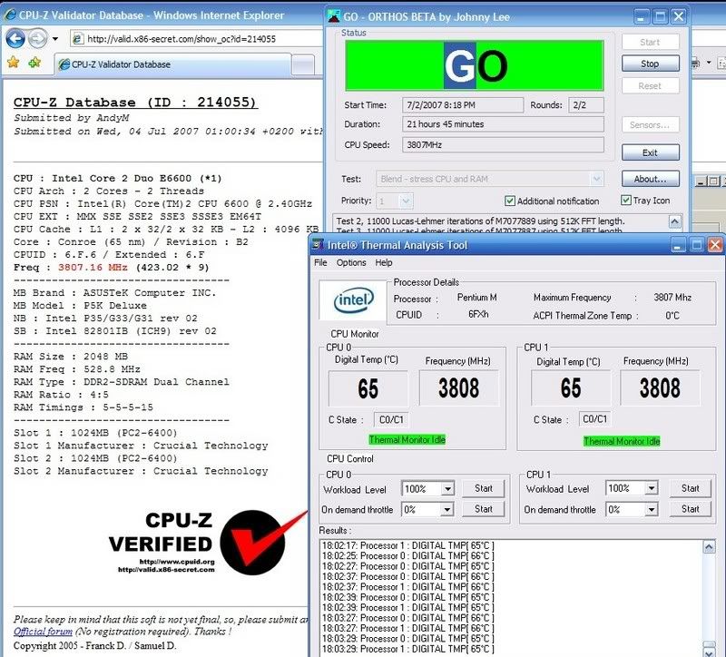Minimize the Intel Thermal Analysis Tool window

[x=678, y=245]
